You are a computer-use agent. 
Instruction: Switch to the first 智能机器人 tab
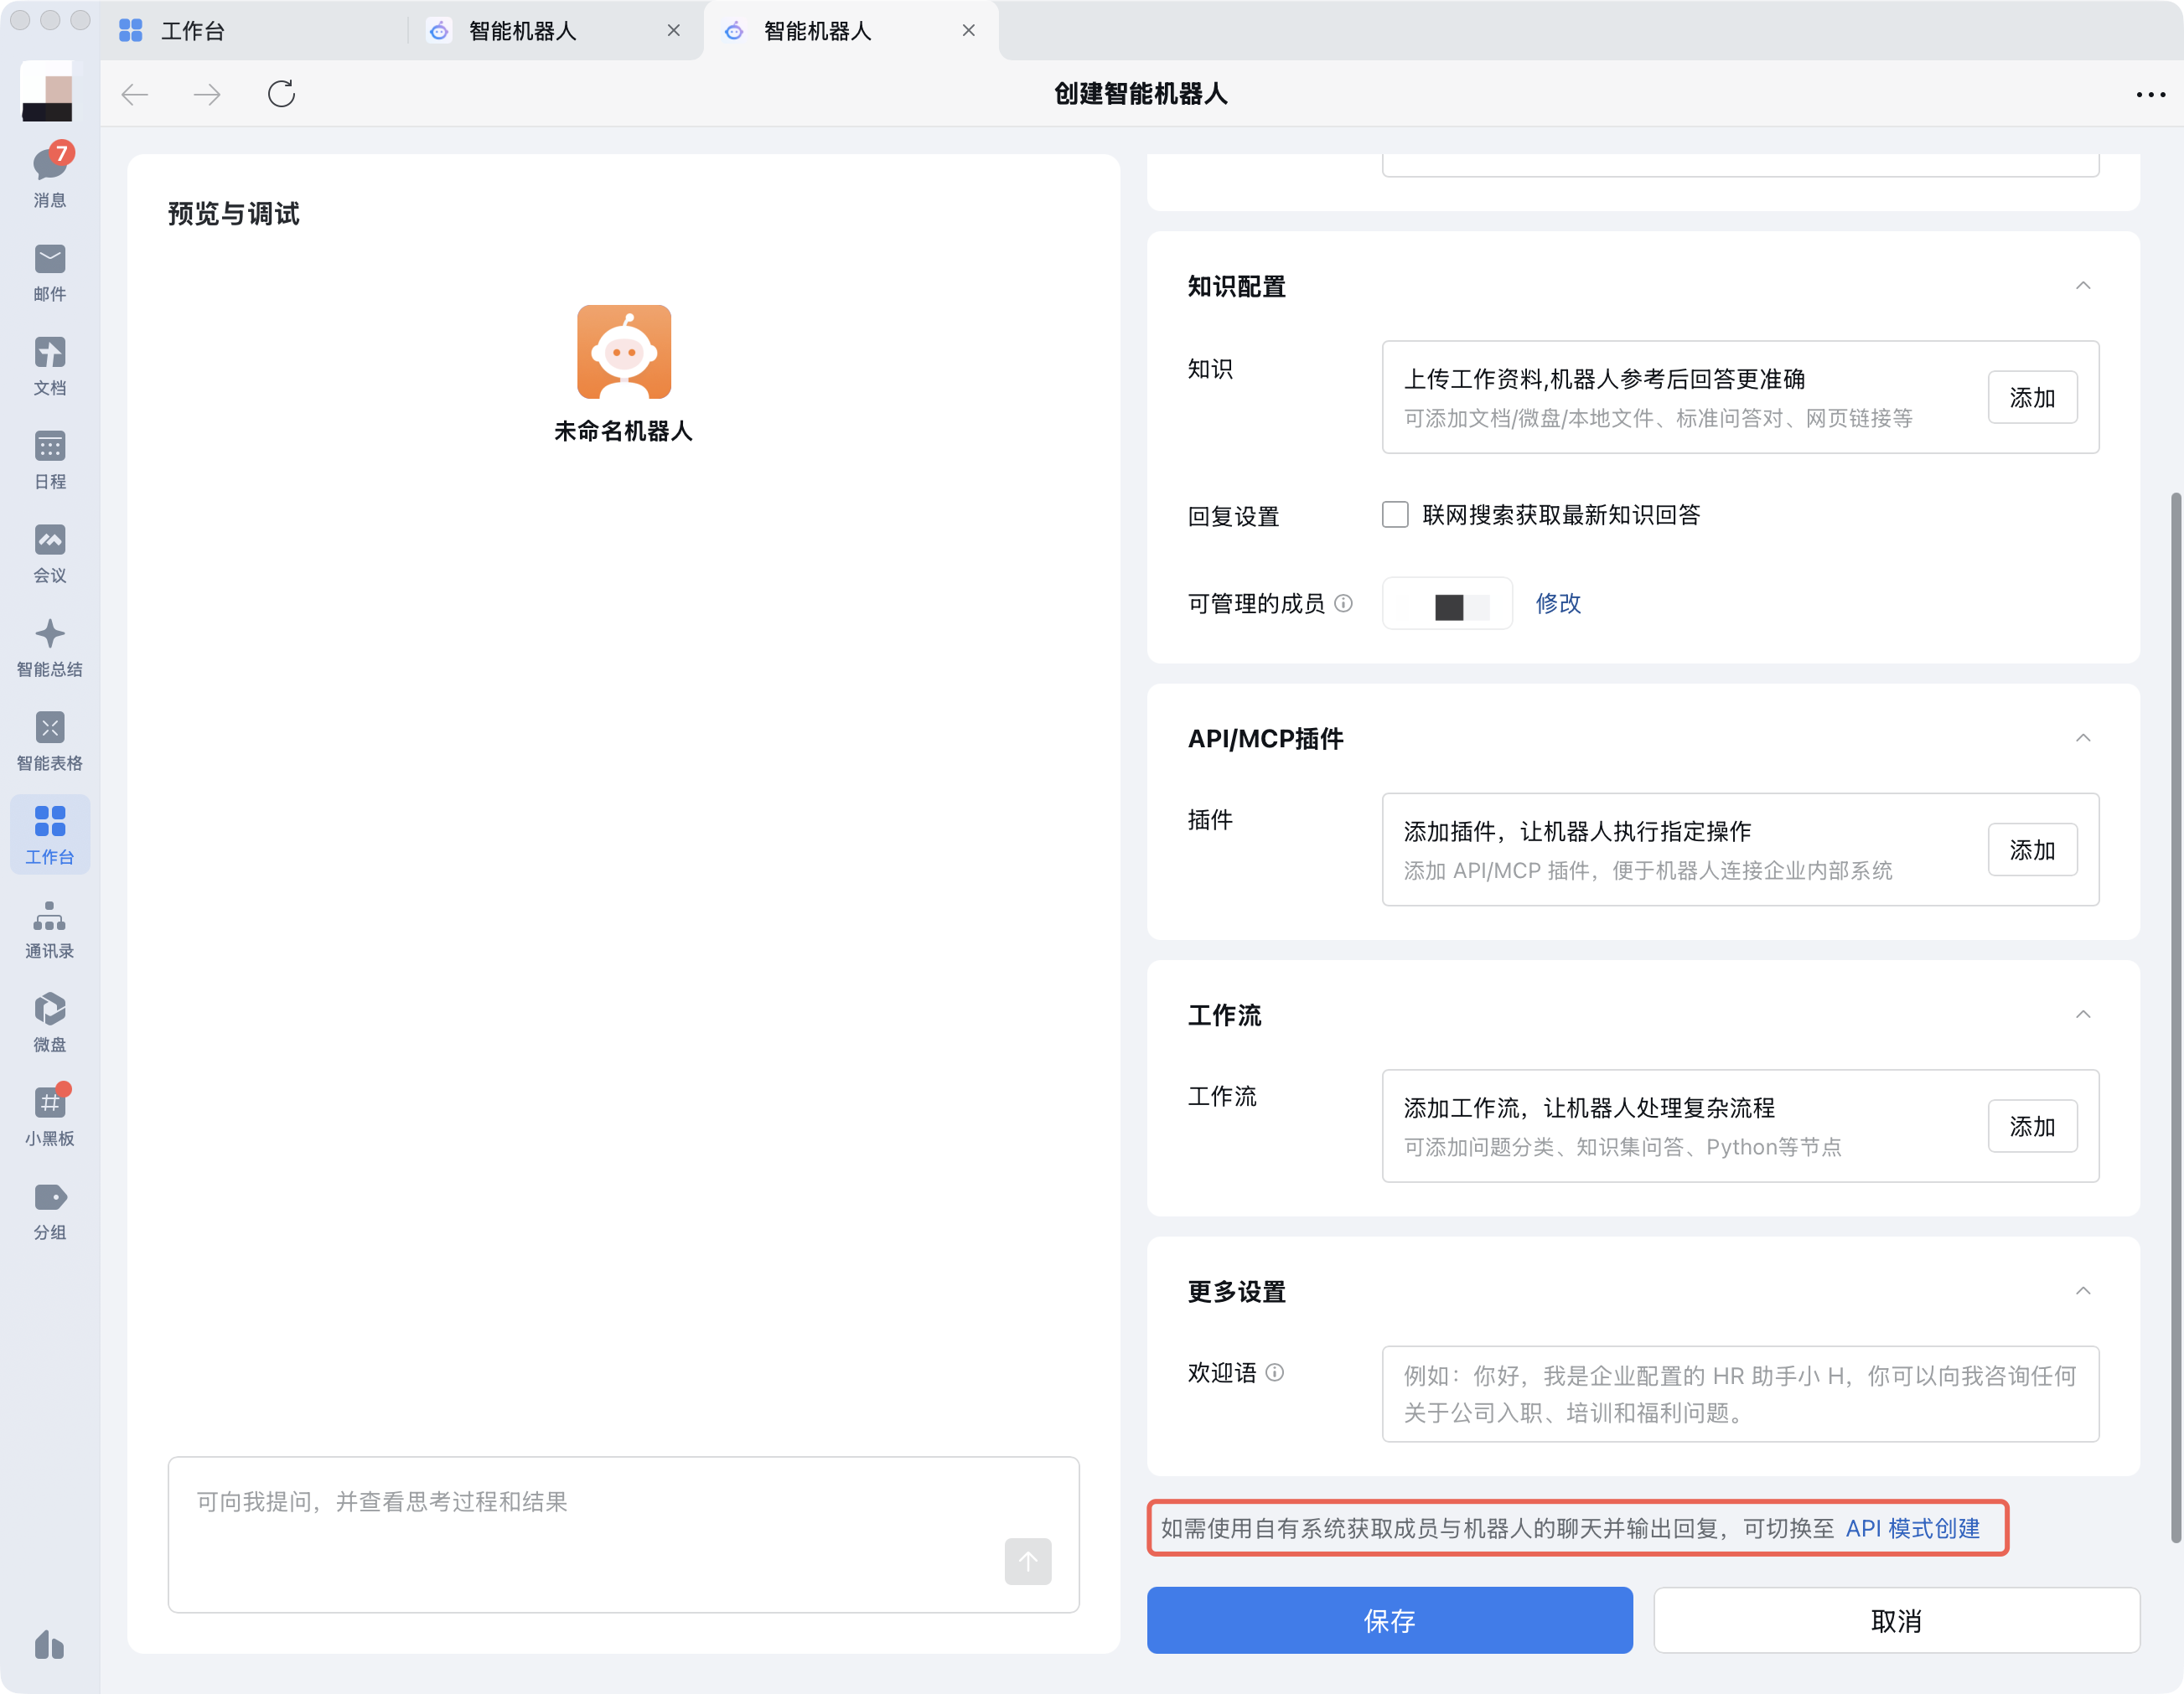coord(522,31)
